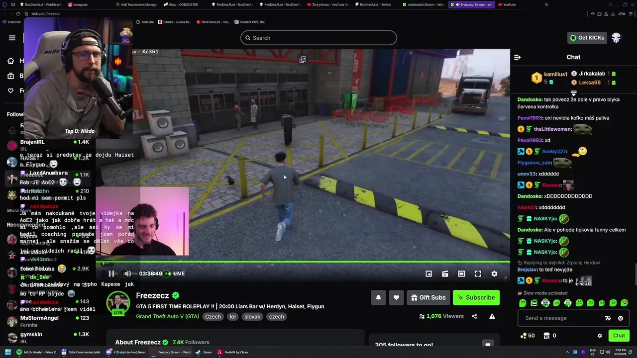Collapse the chat panel arrow icon
The width and height of the screenshot is (637, 358).
pyautogui.click(x=518, y=57)
